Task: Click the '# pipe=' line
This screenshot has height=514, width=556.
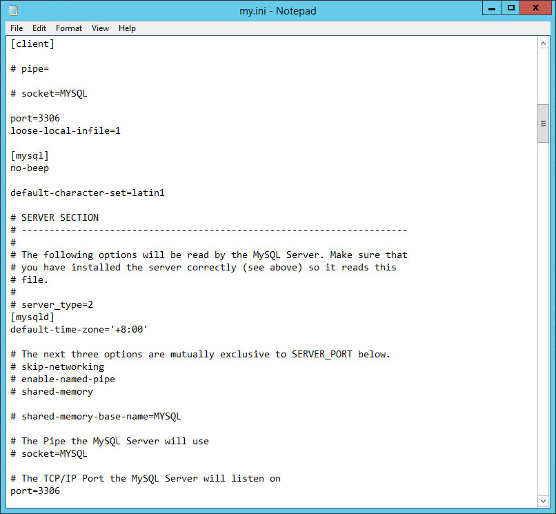Action: tap(30, 69)
